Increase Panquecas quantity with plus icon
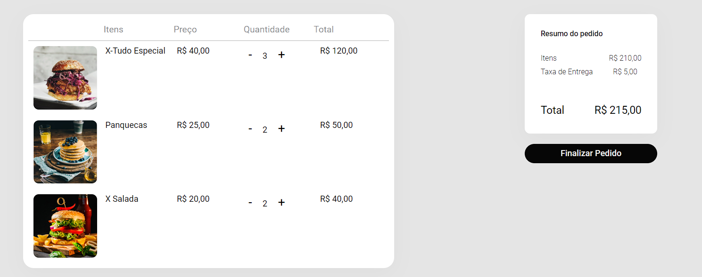 [281, 129]
